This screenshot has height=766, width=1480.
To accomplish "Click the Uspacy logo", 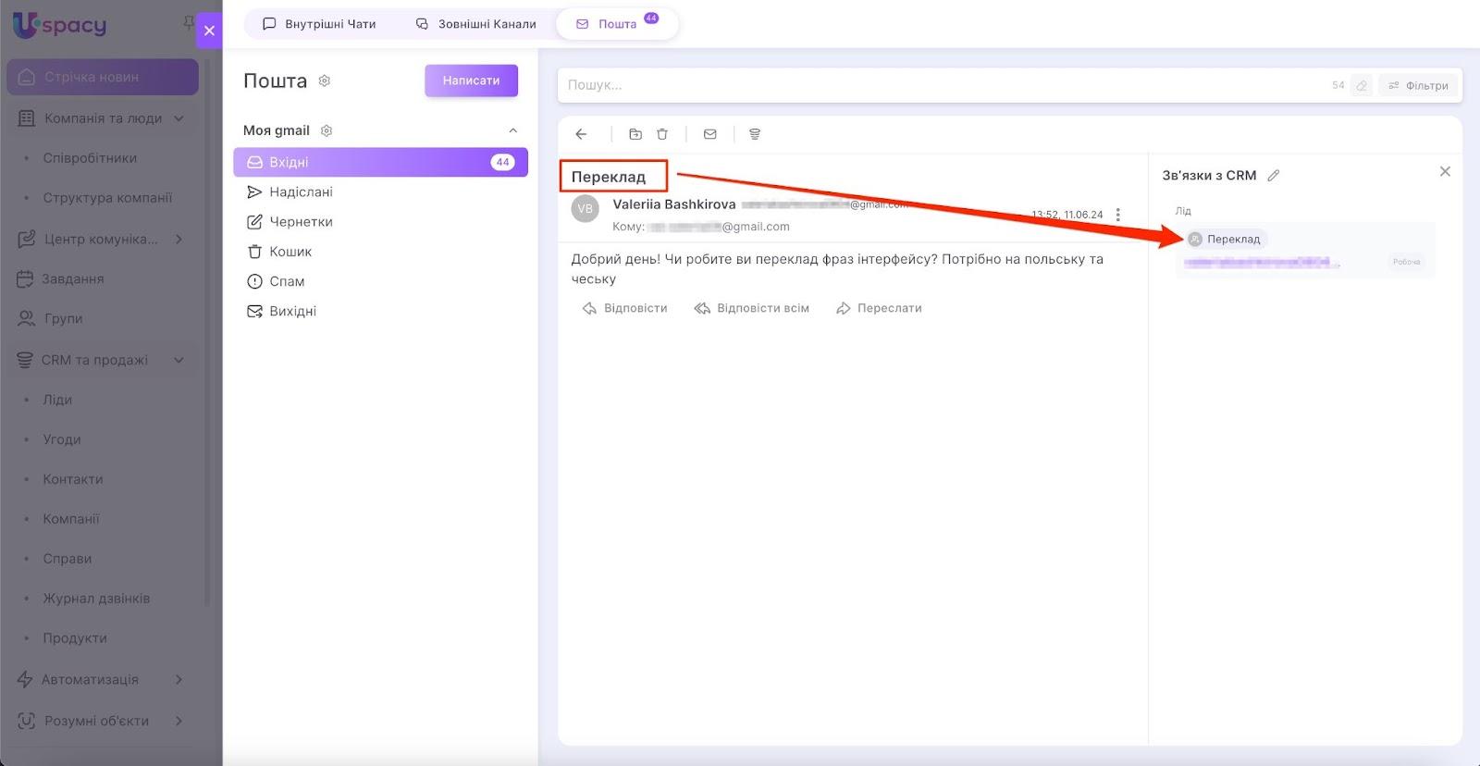I will coord(60,25).
